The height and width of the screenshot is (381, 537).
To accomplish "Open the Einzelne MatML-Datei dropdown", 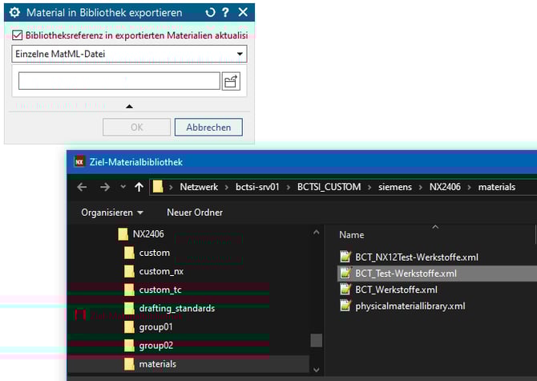I will (130, 54).
